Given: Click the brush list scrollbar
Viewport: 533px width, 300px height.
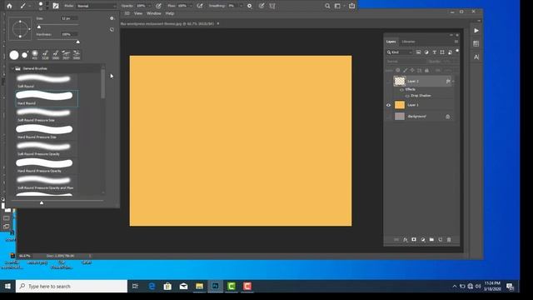Looking at the screenshot, I should point(102,83).
